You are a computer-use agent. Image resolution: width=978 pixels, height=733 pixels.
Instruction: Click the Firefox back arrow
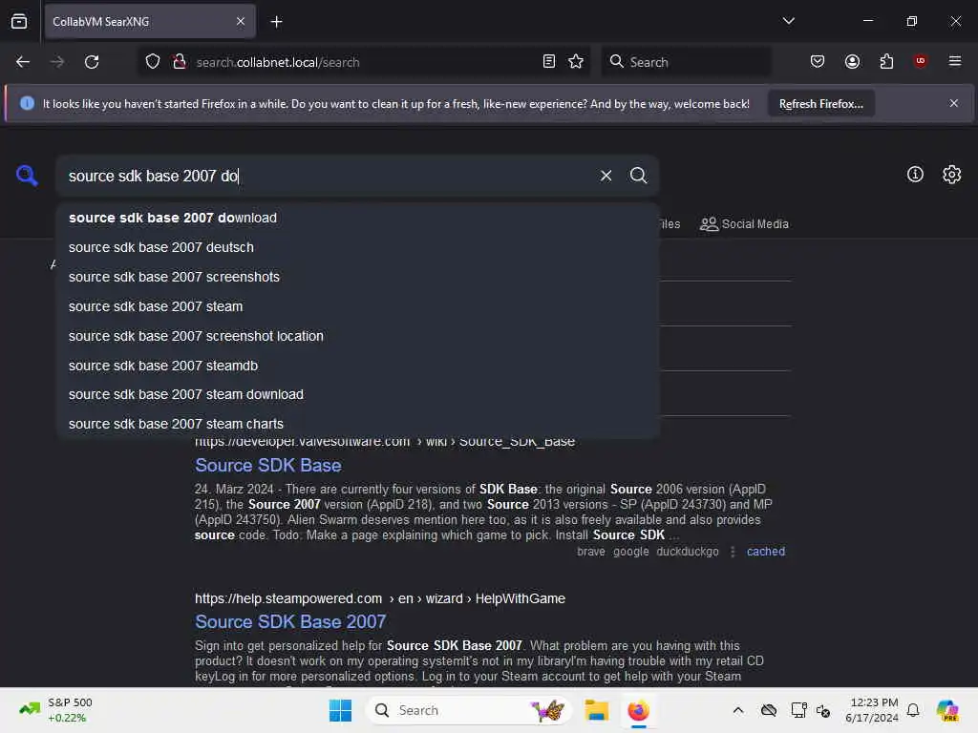[23, 62]
